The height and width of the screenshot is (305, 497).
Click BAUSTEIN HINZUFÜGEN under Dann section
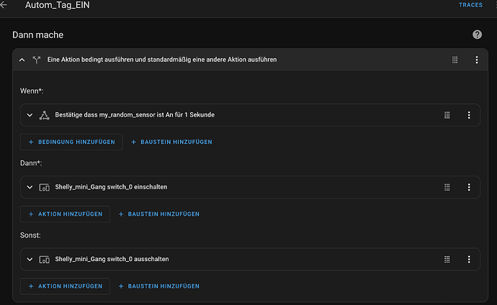coord(159,214)
